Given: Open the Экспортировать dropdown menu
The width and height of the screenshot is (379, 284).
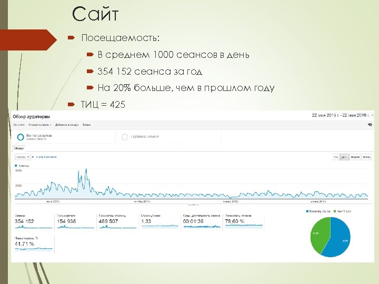Looking at the screenshot, I should coord(39,125).
